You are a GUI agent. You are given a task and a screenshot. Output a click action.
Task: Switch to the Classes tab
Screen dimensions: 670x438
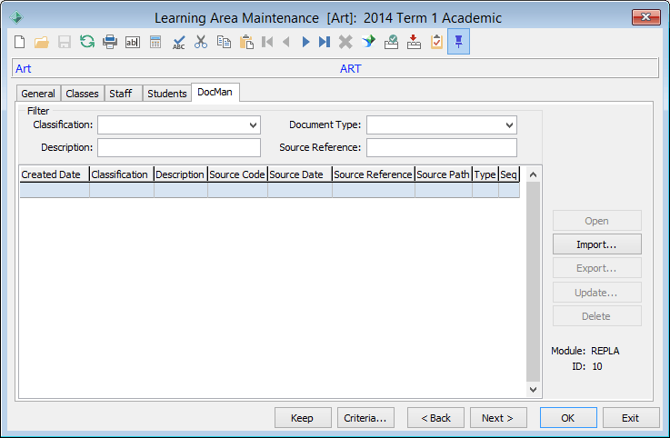tap(82, 94)
